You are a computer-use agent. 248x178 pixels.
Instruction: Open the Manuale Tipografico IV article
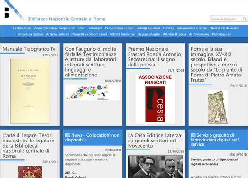tap(29, 49)
